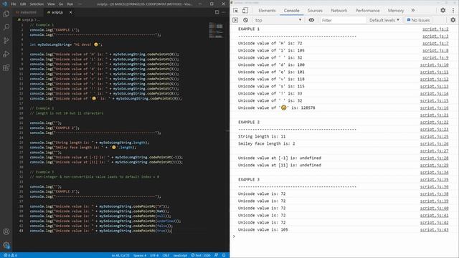Open the Performance tab

pos(367,11)
